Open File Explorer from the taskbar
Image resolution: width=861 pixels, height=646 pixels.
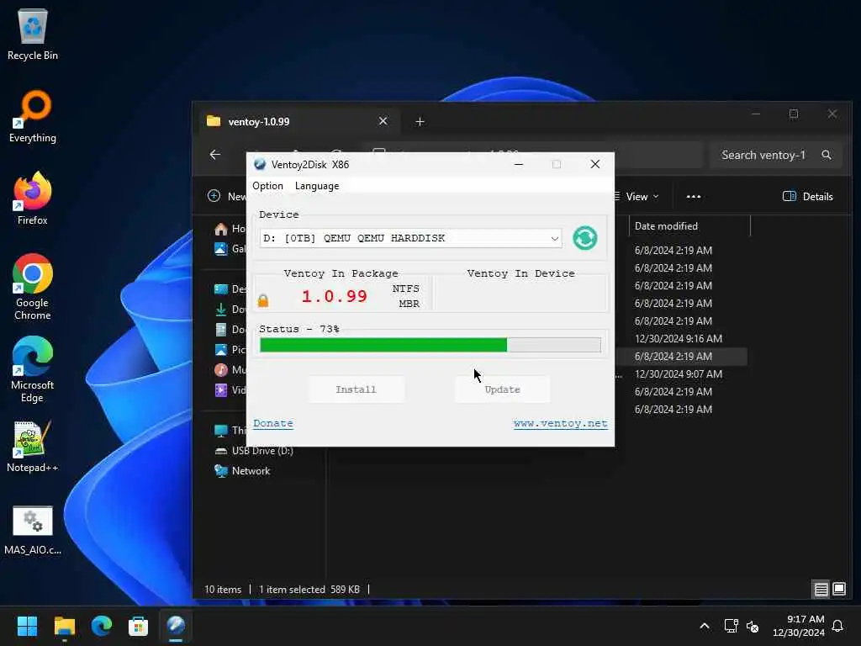tap(64, 626)
